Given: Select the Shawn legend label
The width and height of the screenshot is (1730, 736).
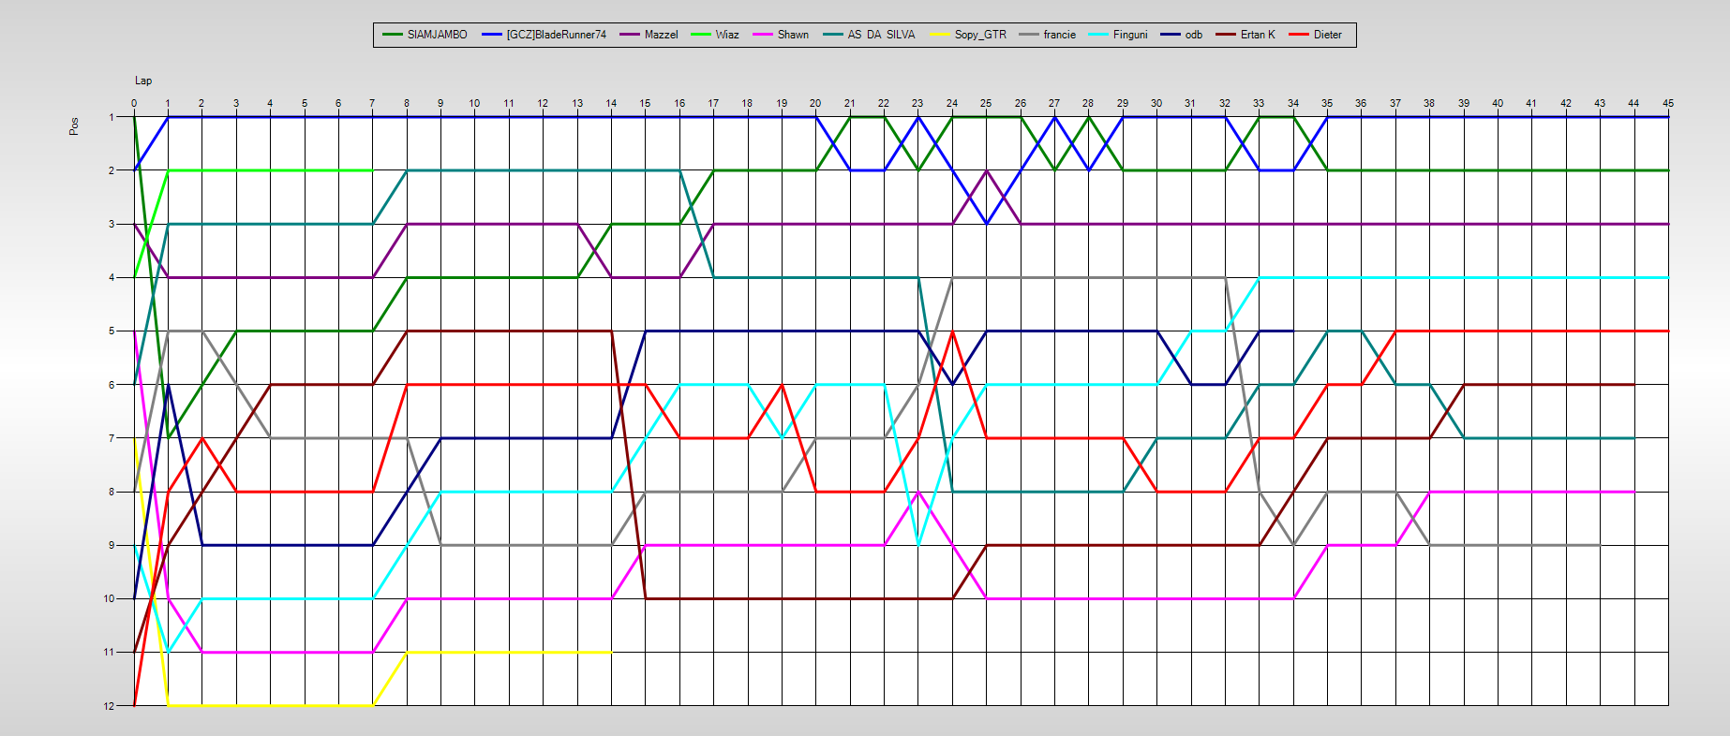Looking at the screenshot, I should (x=793, y=35).
